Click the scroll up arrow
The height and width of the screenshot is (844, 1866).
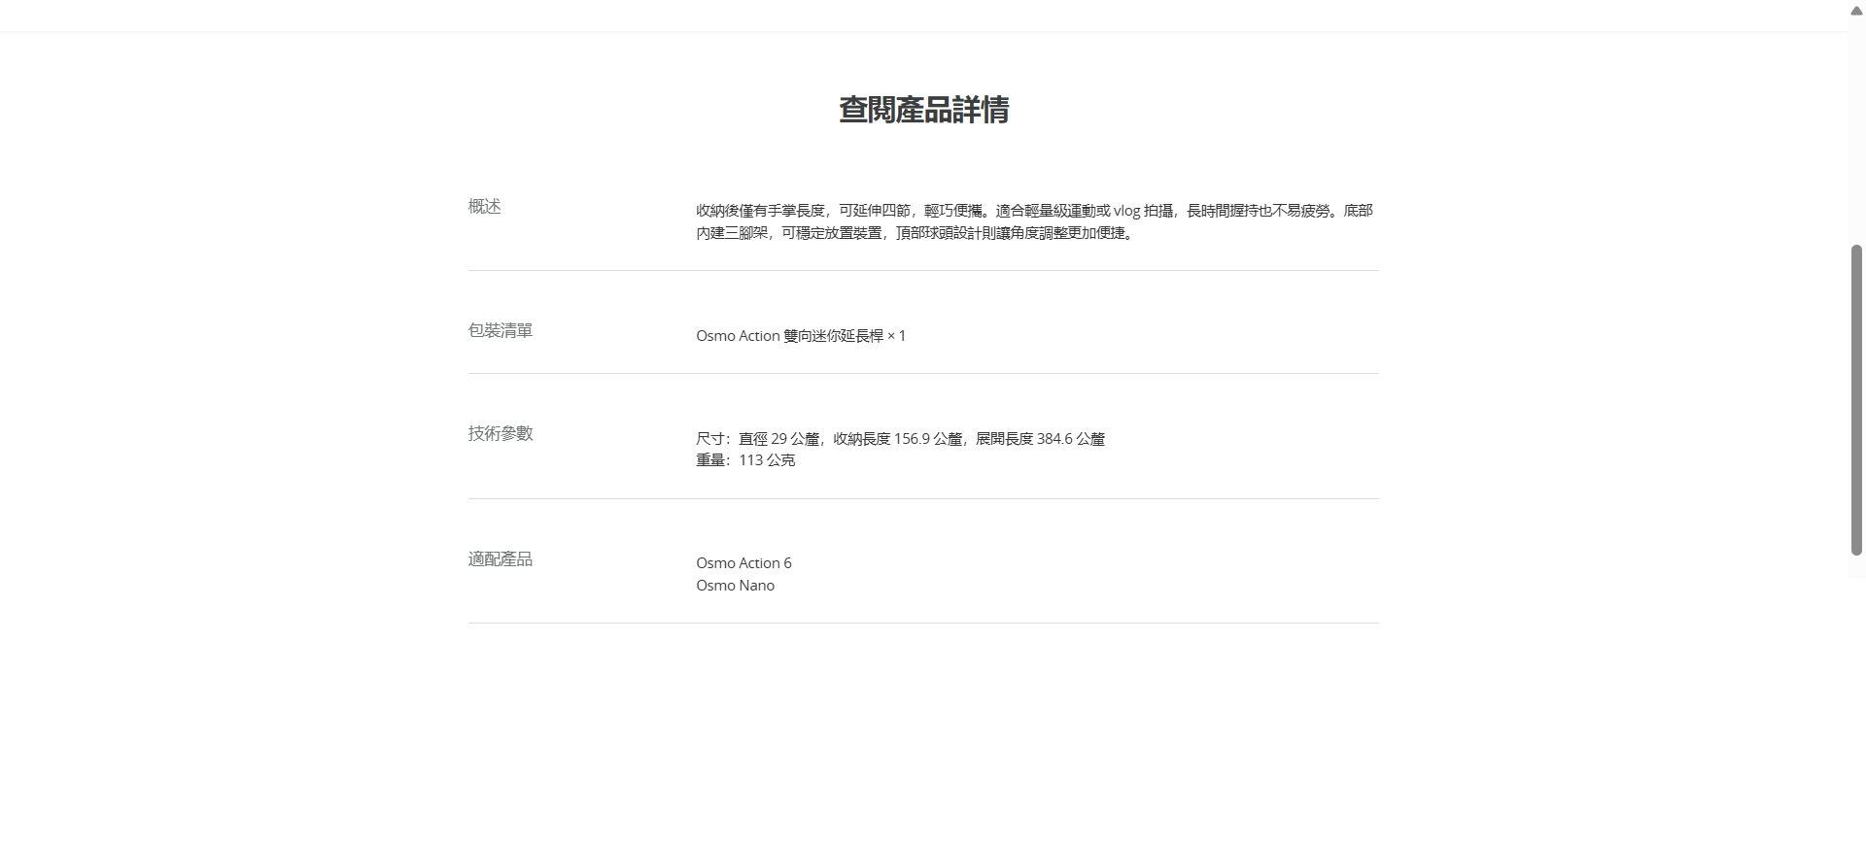[x=1856, y=11]
